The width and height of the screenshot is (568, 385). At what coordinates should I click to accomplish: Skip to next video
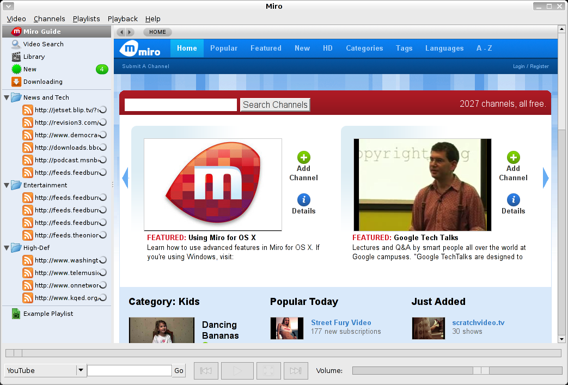296,370
